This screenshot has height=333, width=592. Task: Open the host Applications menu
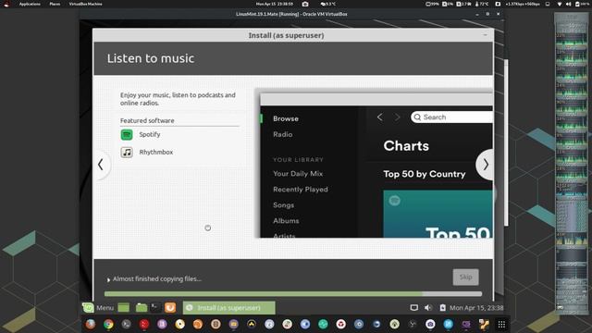30,4
